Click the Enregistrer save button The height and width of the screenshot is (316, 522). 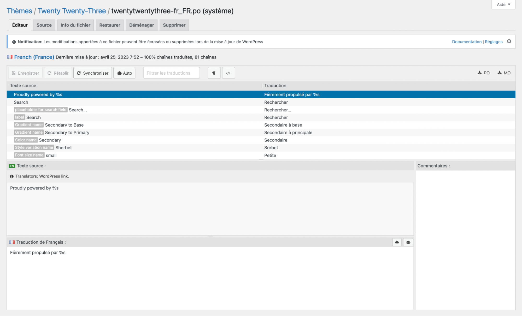coord(26,73)
